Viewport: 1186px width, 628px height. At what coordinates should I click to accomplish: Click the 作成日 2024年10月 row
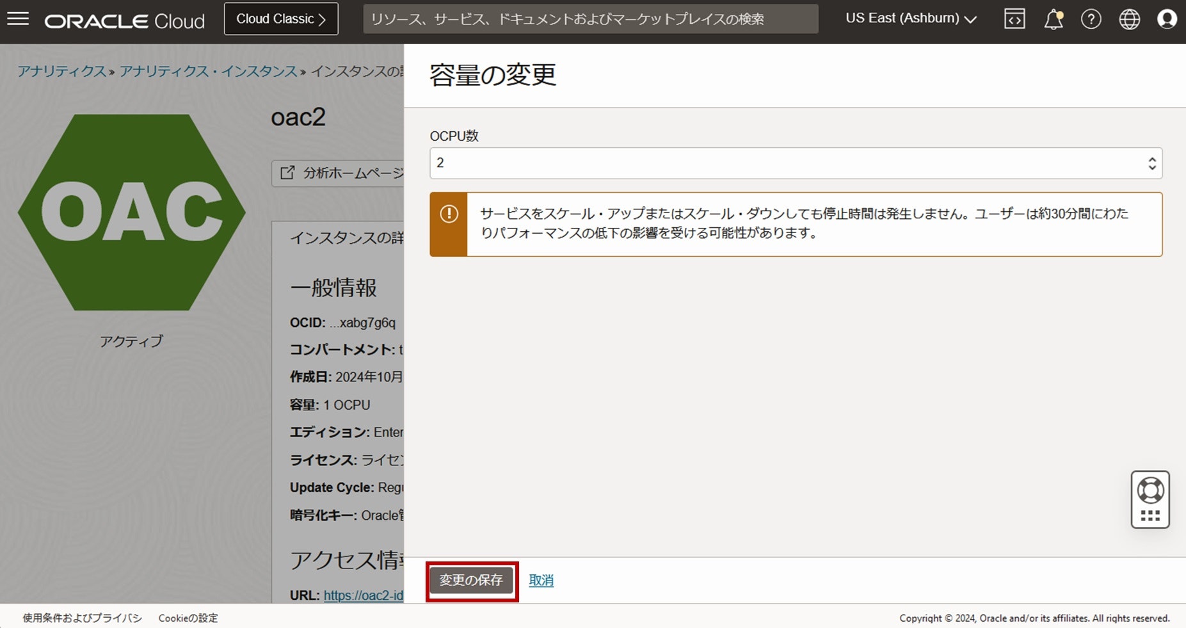point(347,377)
